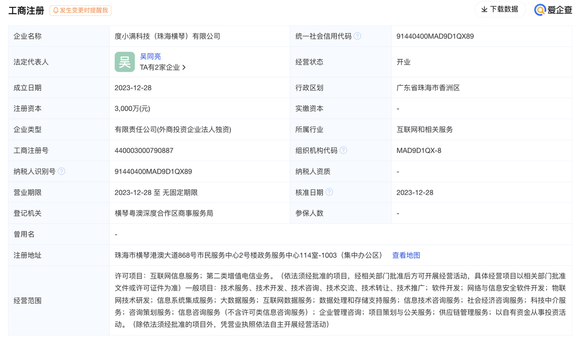Click the 企业类型 label cell
Viewport: 578px width, 340px height.
point(59,129)
